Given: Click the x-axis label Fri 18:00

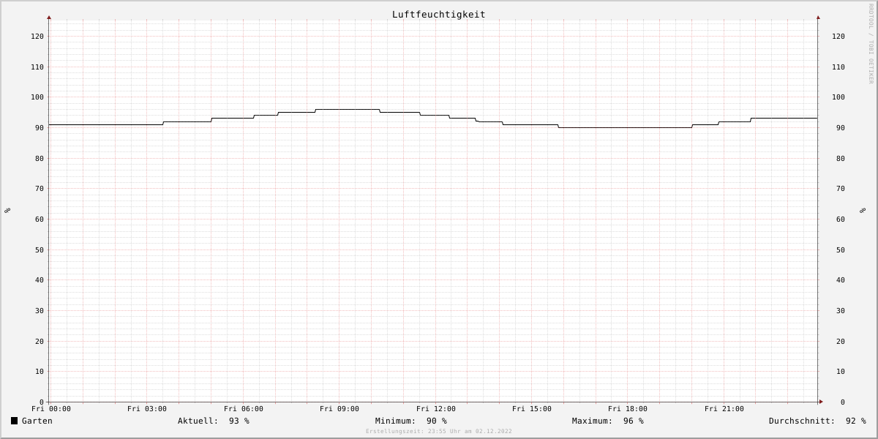Looking at the screenshot, I should (x=628, y=409).
